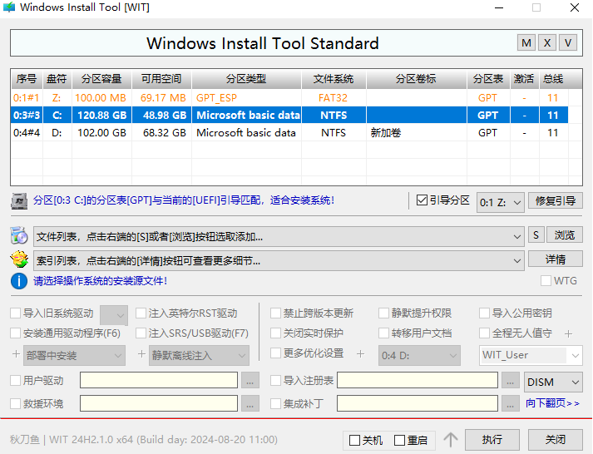
Task: Select the C: 120.88 GB partition row
Action: (289, 116)
